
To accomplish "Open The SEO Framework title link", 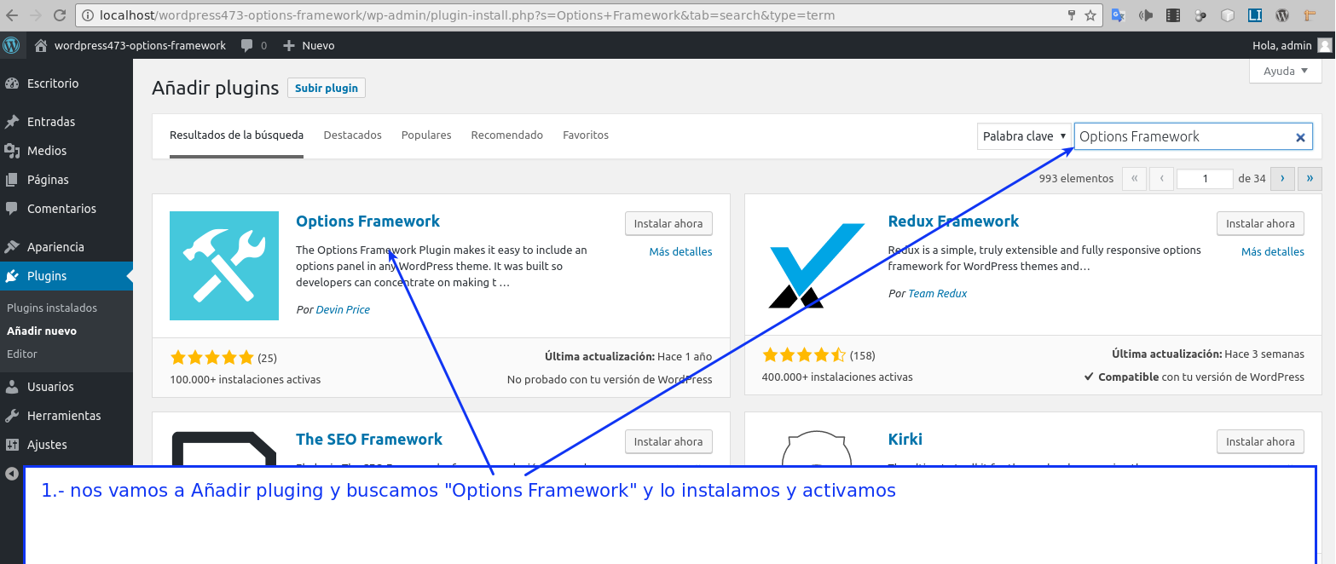I will (x=369, y=439).
